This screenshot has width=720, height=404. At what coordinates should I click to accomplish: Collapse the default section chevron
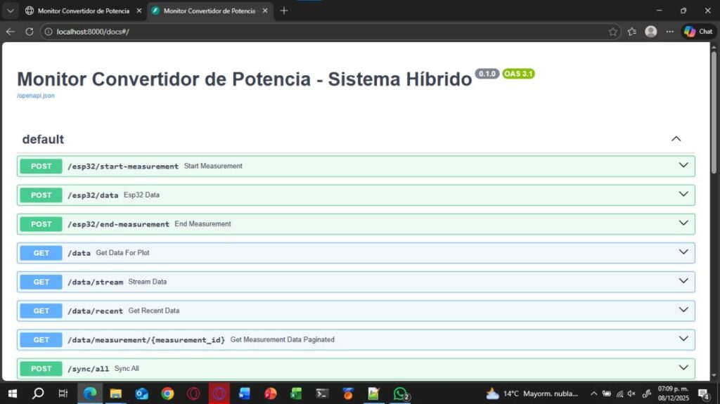coord(676,139)
